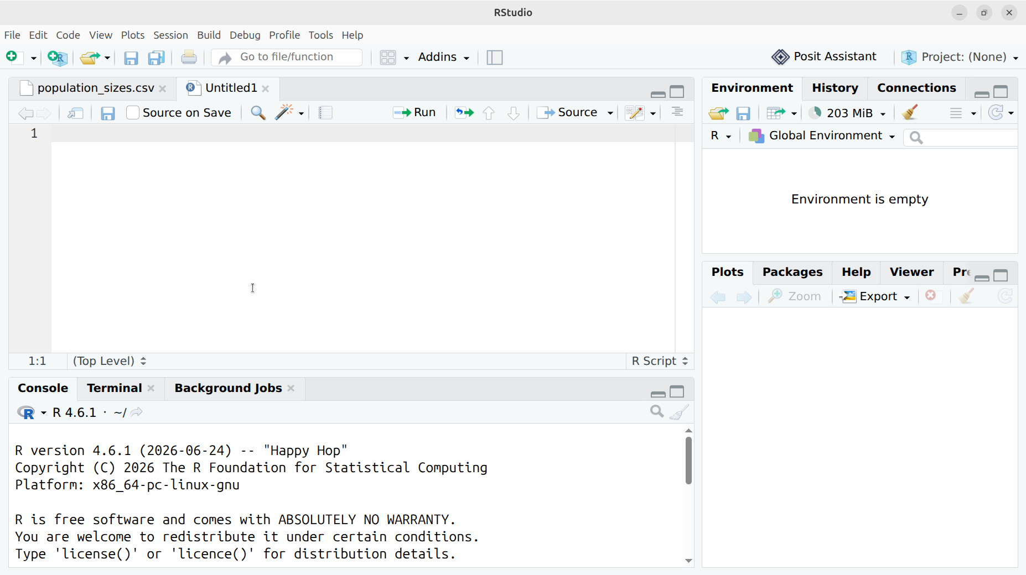Show the document outline icon

[677, 112]
